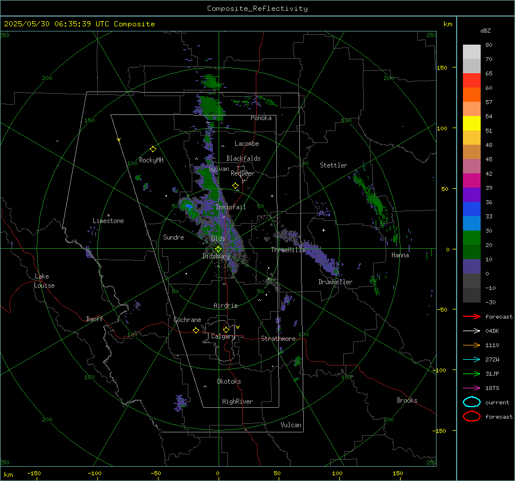The width and height of the screenshot is (515, 481).
Task: Click the Blackfalds label on map
Action: point(243,158)
